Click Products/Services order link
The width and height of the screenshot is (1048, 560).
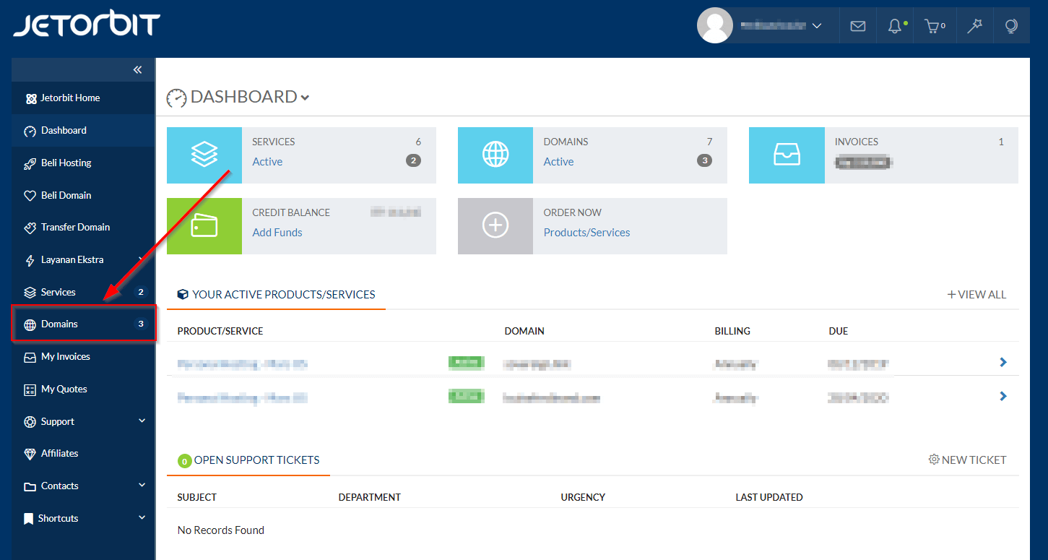click(586, 233)
